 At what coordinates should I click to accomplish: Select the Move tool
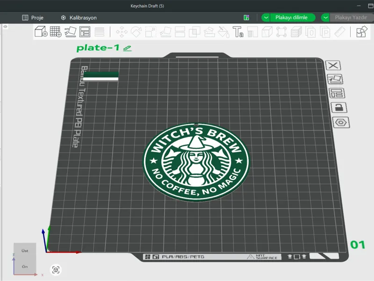click(122, 32)
